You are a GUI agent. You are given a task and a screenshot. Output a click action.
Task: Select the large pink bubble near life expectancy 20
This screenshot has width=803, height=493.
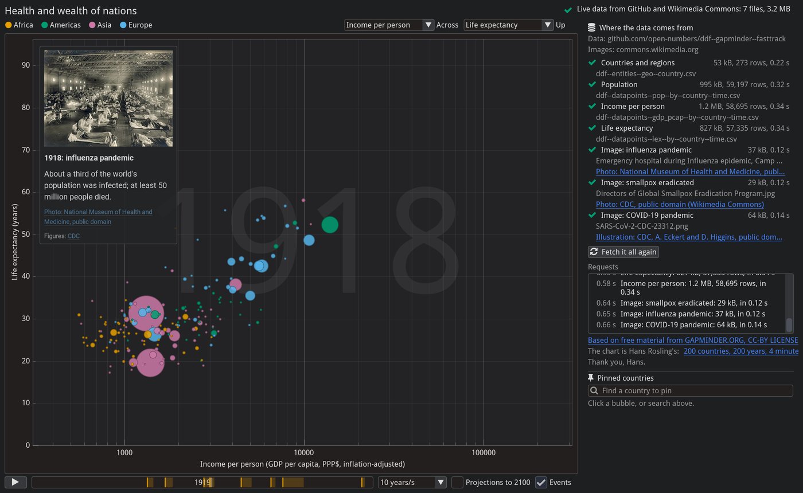(x=150, y=362)
